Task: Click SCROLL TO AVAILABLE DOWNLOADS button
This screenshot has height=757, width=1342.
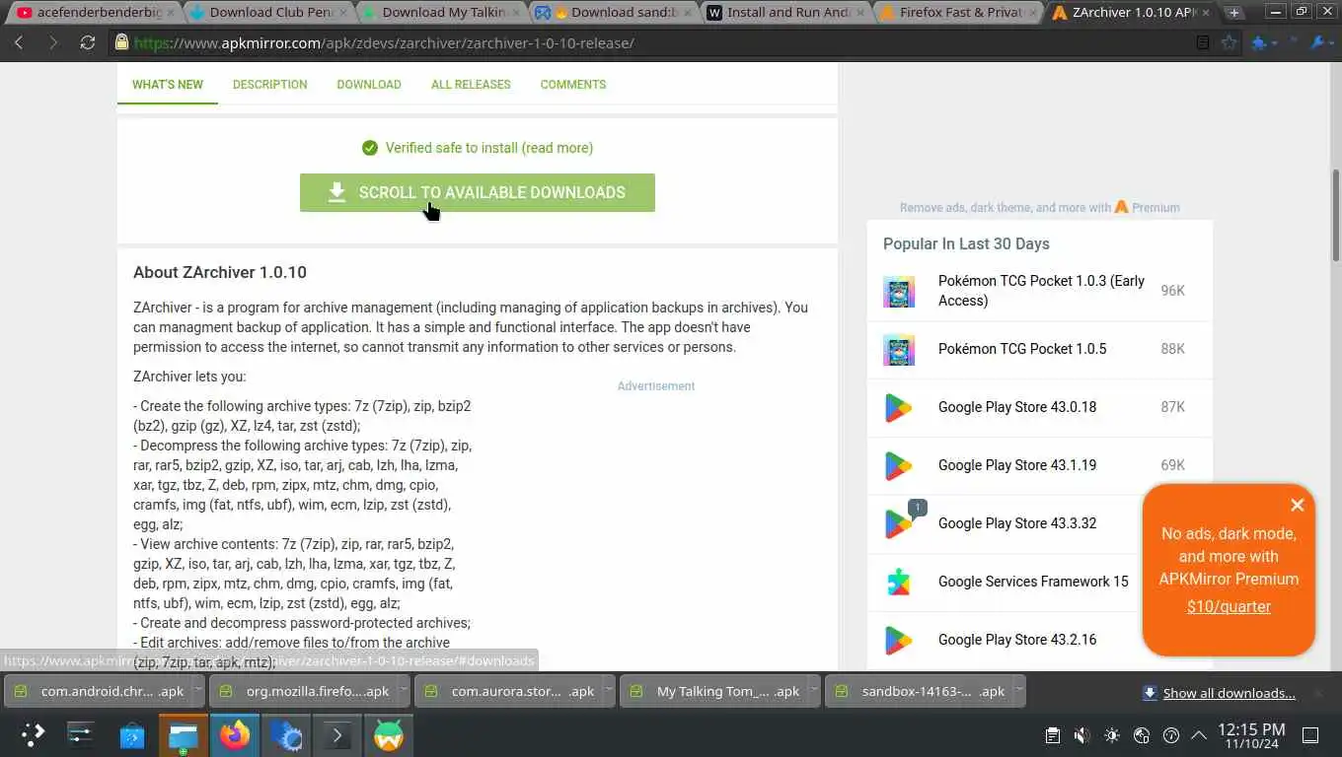Action: [x=478, y=192]
